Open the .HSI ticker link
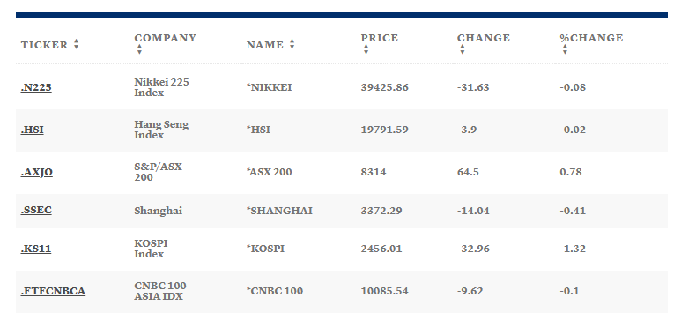 [32, 130]
